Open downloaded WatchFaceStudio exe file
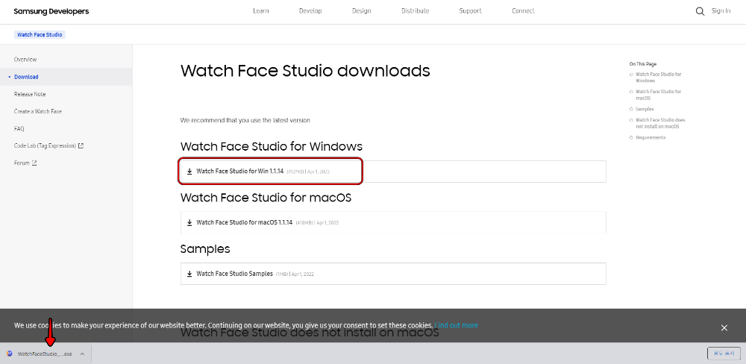 [44, 354]
